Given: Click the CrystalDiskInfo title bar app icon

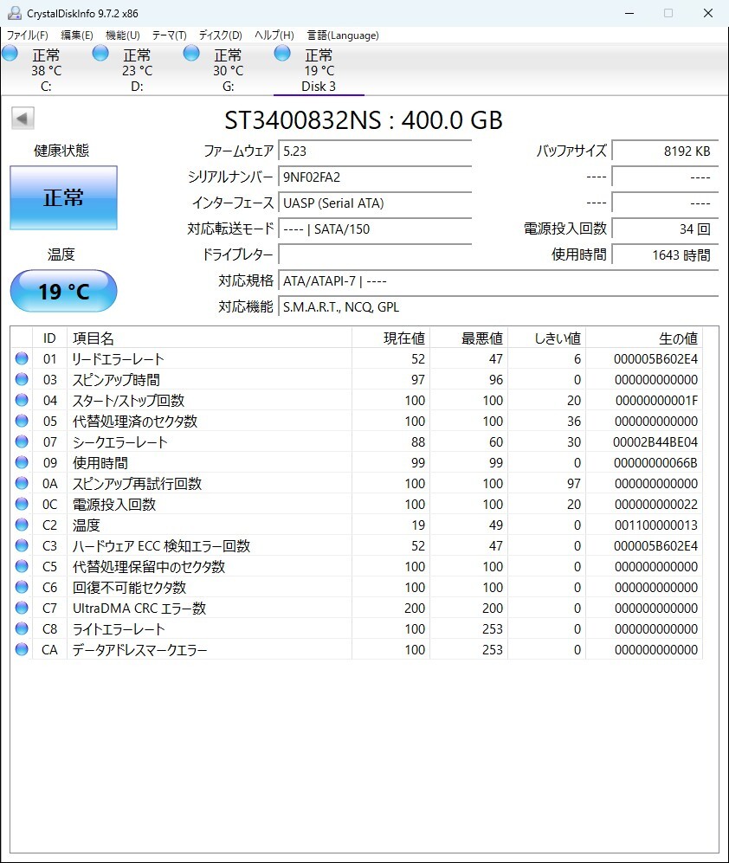Looking at the screenshot, I should pos(15,13).
